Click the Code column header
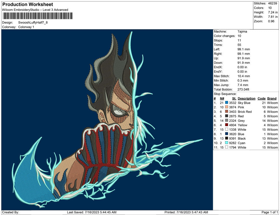Viewport: 280px width, 215px height. (261, 98)
